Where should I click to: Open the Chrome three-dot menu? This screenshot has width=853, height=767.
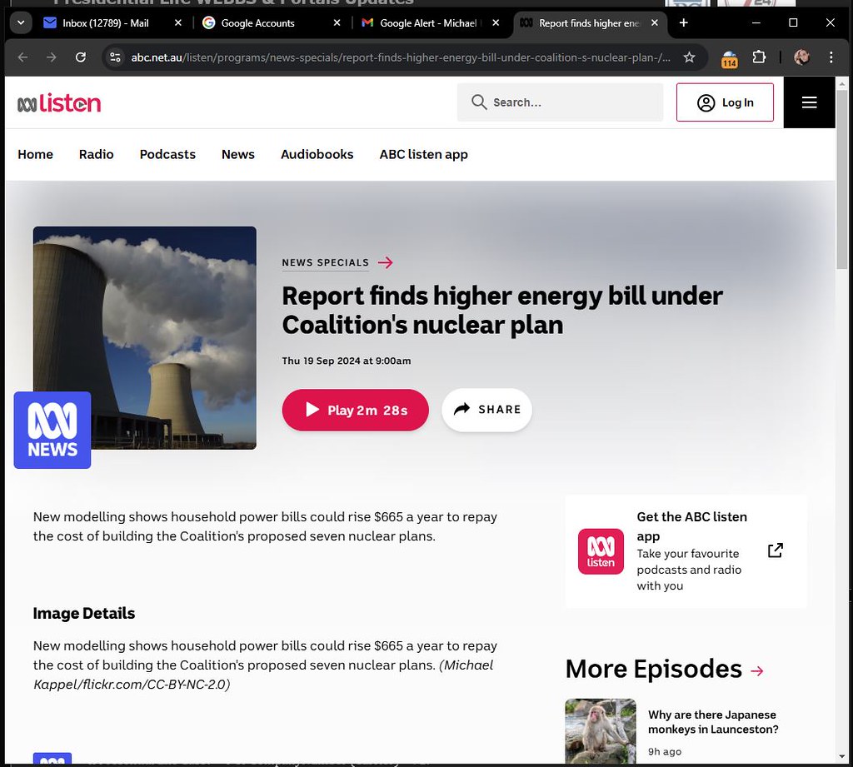click(x=831, y=57)
